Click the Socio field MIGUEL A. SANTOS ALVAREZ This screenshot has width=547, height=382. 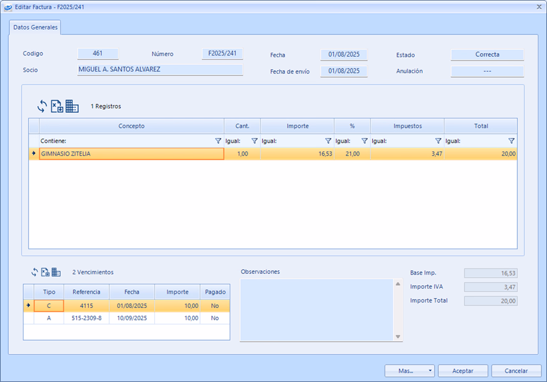tap(160, 70)
